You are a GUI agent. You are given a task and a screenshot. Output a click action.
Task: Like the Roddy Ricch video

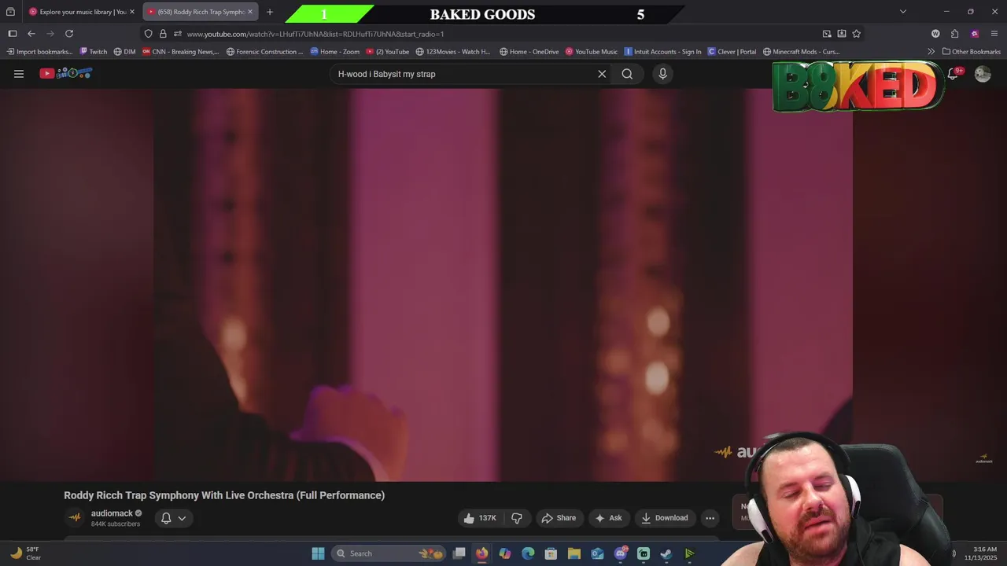click(x=481, y=518)
